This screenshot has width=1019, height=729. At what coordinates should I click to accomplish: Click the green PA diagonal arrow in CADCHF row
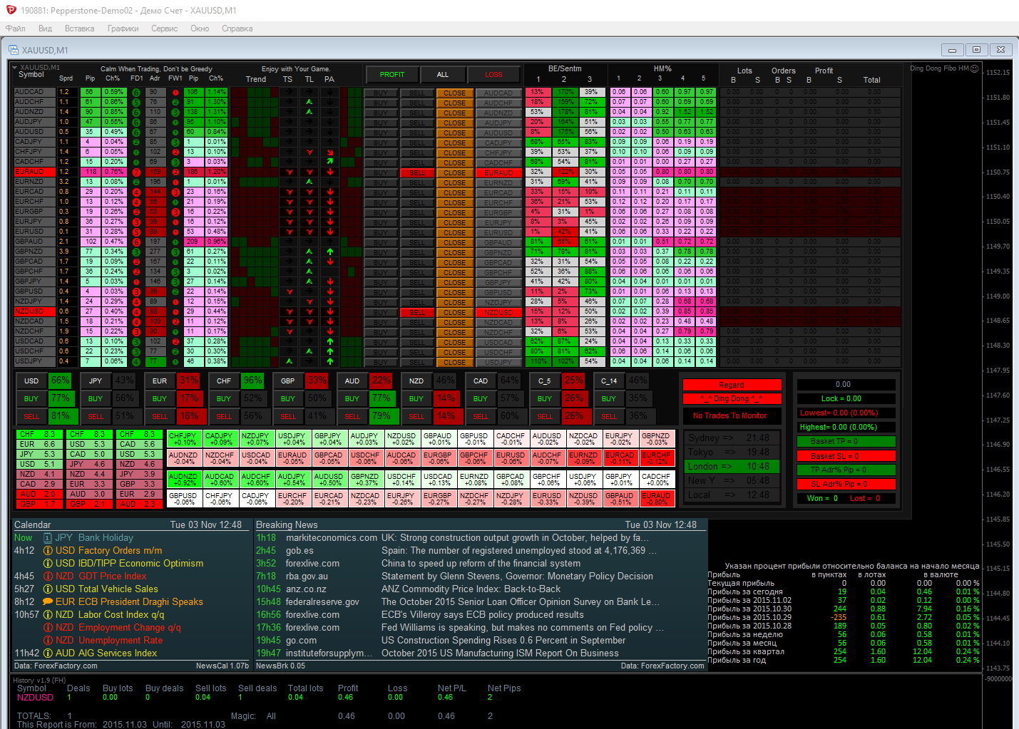(330, 162)
